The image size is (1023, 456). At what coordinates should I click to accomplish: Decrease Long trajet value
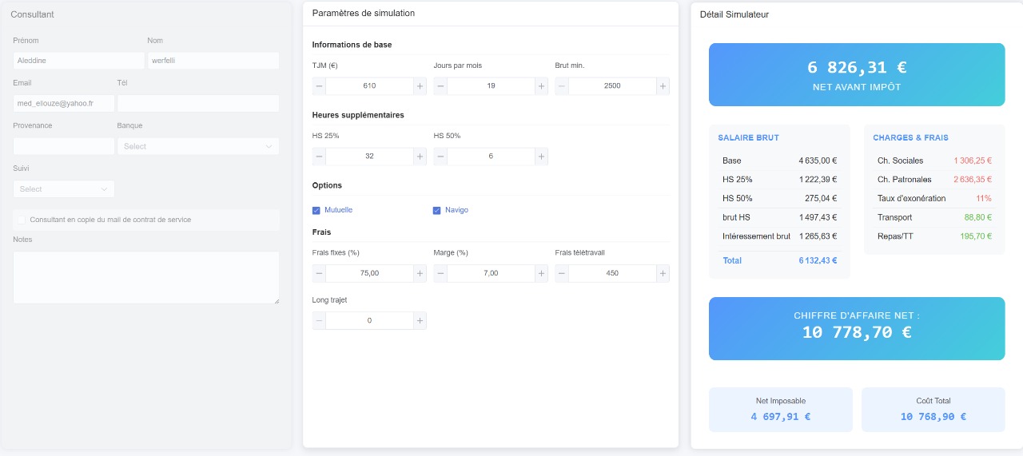[x=319, y=320]
